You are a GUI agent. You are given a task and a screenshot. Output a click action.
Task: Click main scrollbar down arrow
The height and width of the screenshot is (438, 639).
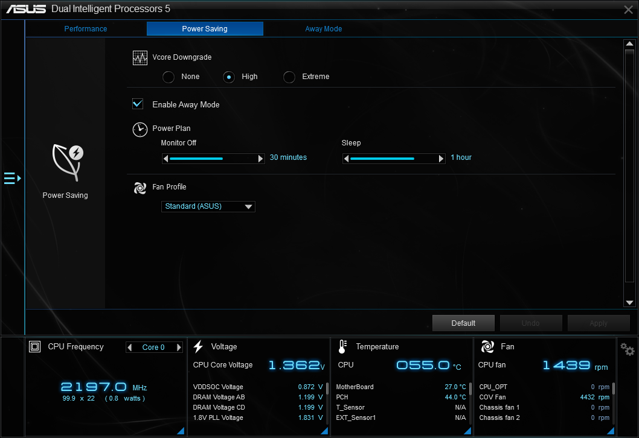[x=629, y=302]
